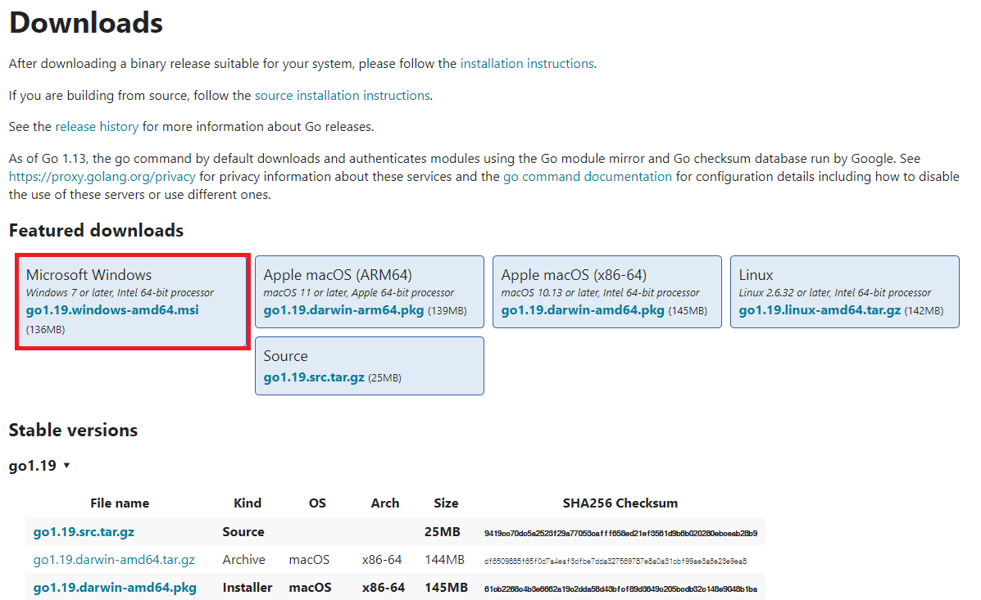Viewport: 981px width, 600px height.
Task: Select the Archive kind cell
Action: (x=244, y=560)
